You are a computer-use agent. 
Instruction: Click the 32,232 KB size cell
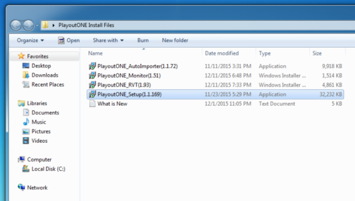pos(330,94)
